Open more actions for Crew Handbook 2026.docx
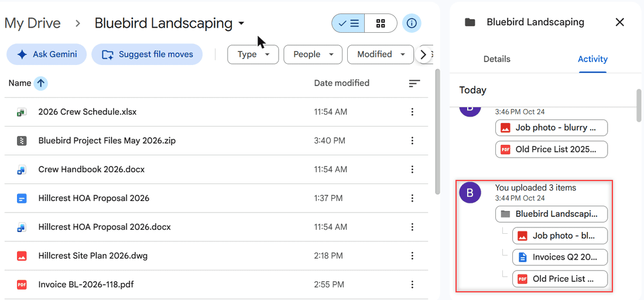This screenshot has height=300, width=644. [x=412, y=169]
